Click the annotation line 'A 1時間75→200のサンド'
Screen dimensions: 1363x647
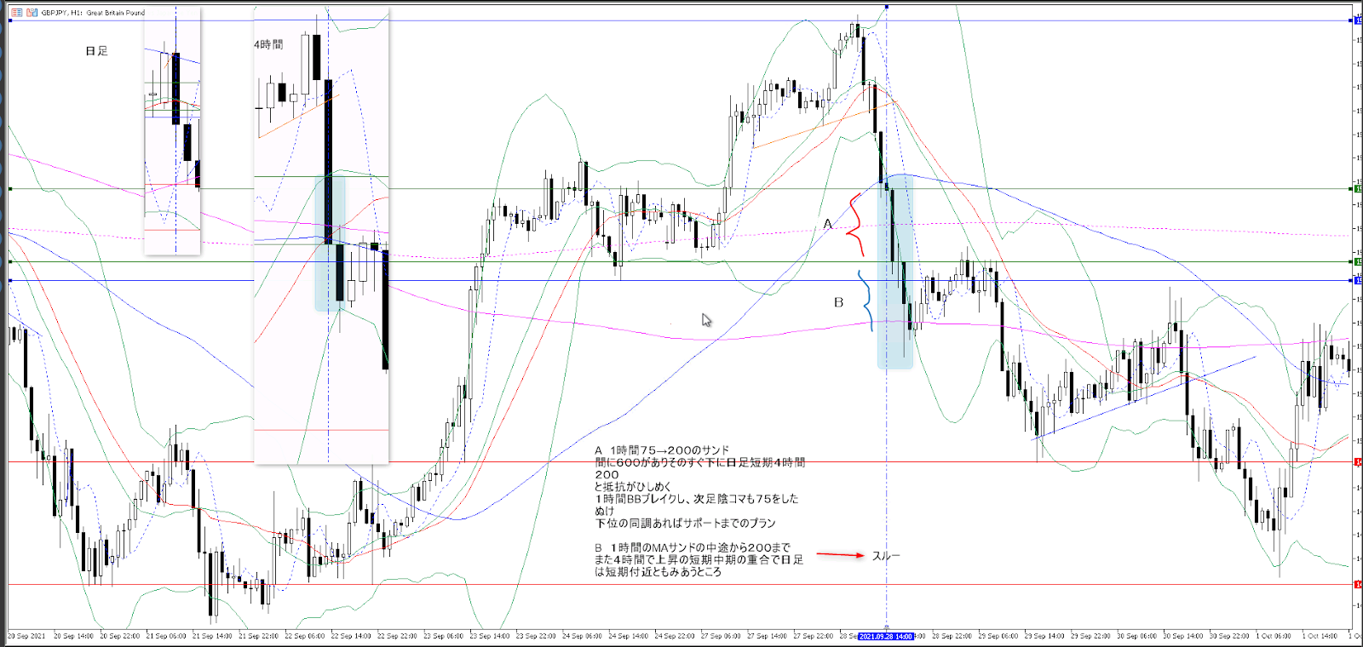(x=662, y=450)
